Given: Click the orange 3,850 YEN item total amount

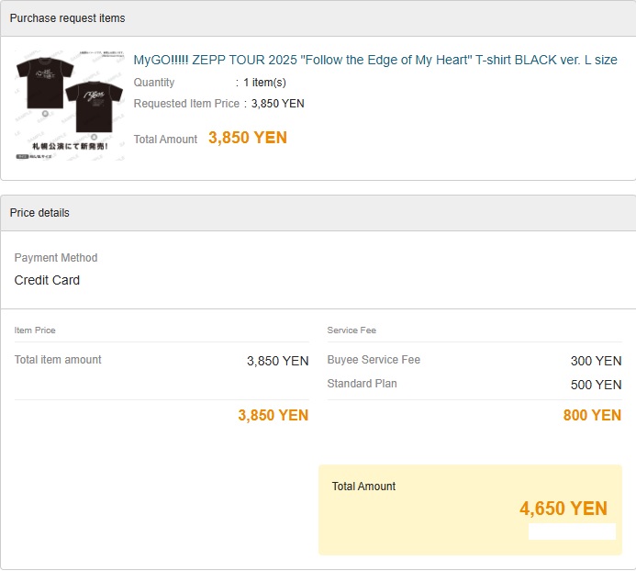Looking at the screenshot, I should coord(247,138).
